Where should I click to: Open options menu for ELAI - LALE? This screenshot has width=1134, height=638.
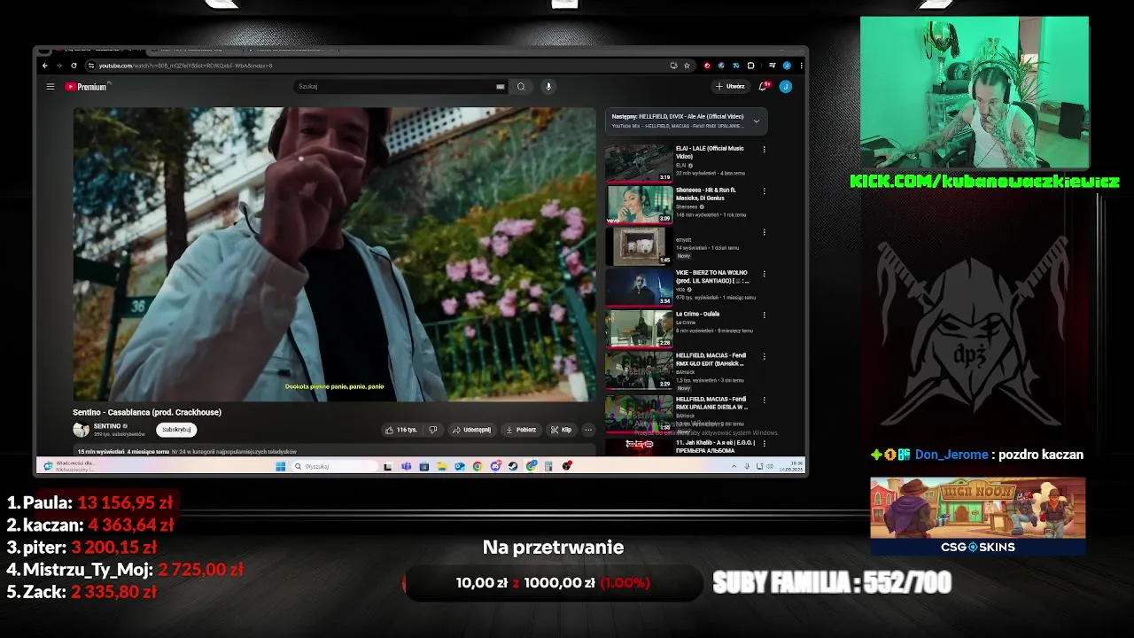764,150
